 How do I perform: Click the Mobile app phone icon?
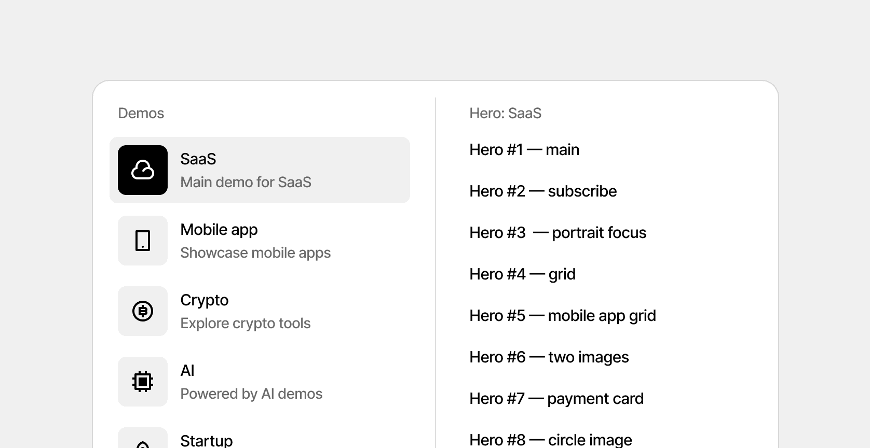coord(143,241)
